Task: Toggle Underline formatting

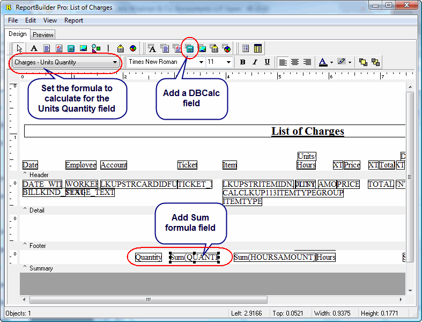Action: tap(267, 62)
